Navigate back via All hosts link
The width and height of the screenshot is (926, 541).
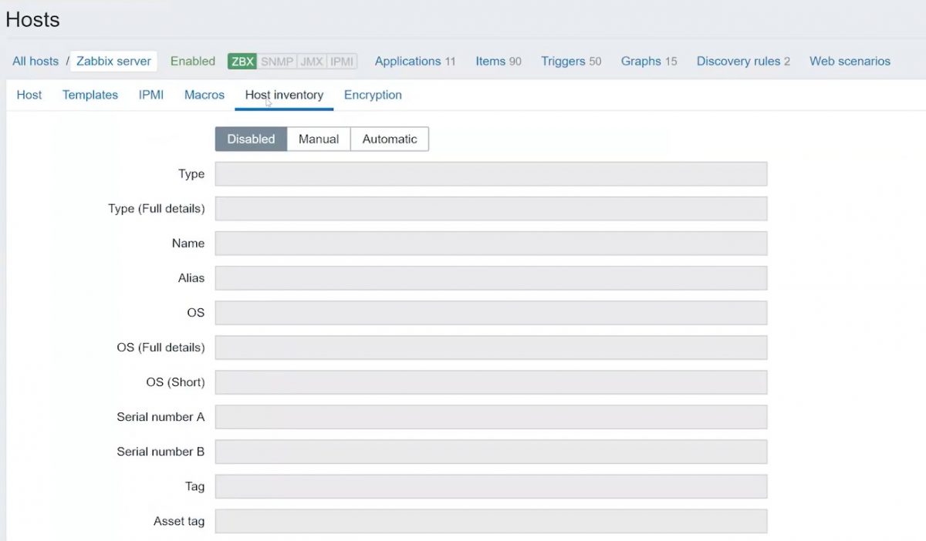35,61
